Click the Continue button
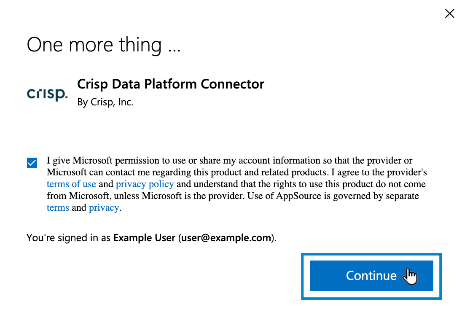The height and width of the screenshot is (317, 462). point(371,276)
